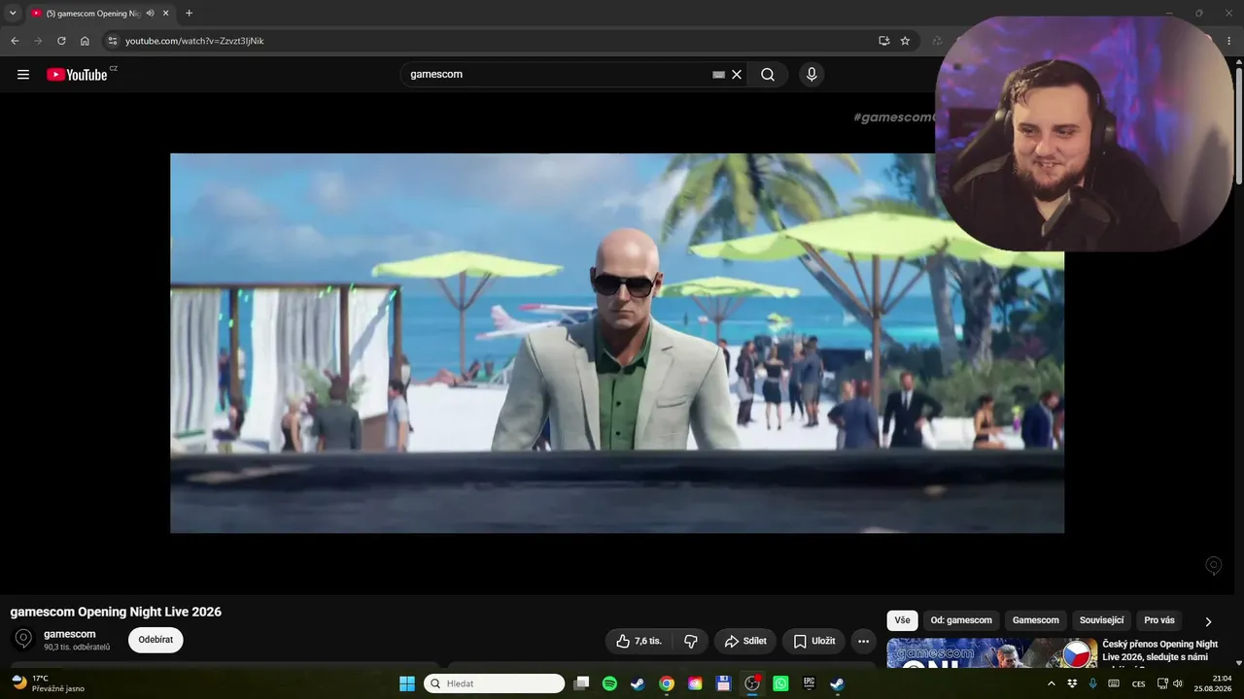Switch the CES keyboard language
This screenshot has width=1244, height=699.
[1138, 683]
